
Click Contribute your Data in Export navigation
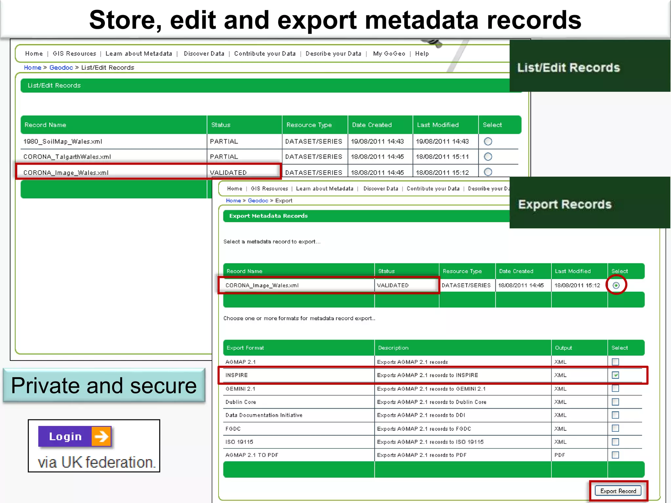click(x=433, y=189)
